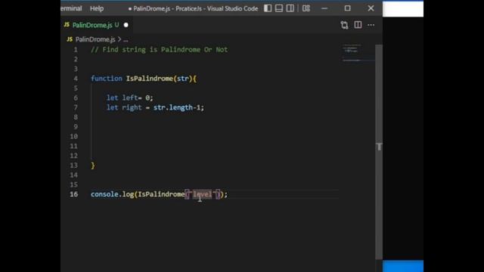Screen dimensions: 484x272
Task: Click PalinDrome.js in the breadcrumb
Action: click(95, 39)
